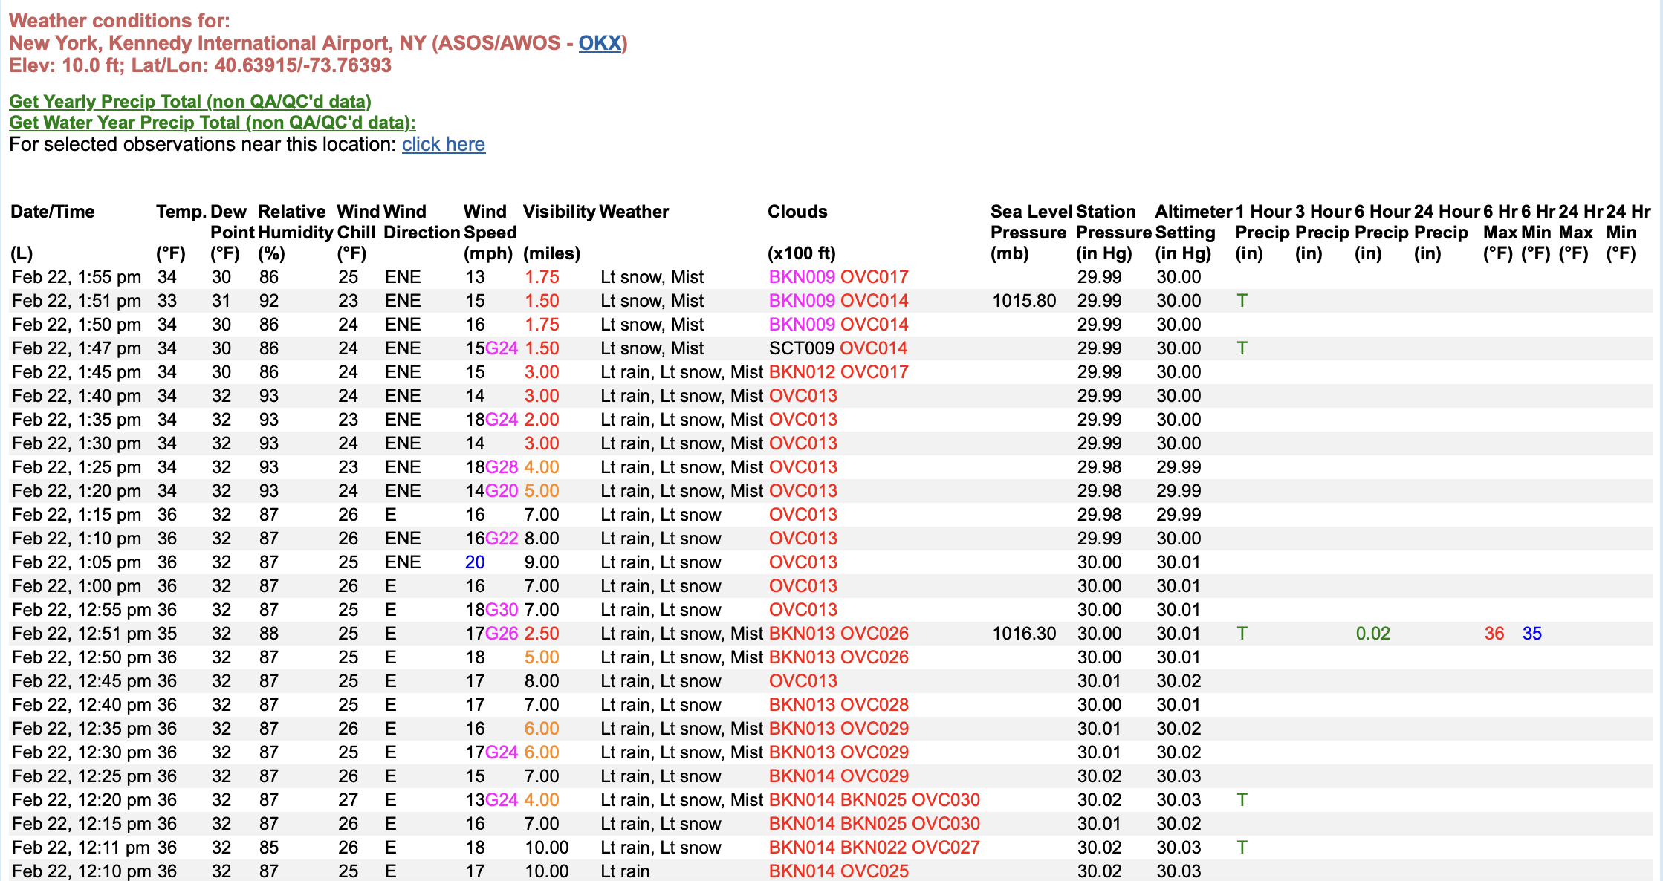Image resolution: width=1663 pixels, height=881 pixels.
Task: Click the Feb 22, 12:10 pm row timestamp
Action: click(81, 871)
